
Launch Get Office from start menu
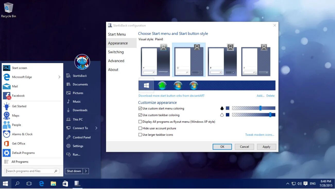(32, 144)
